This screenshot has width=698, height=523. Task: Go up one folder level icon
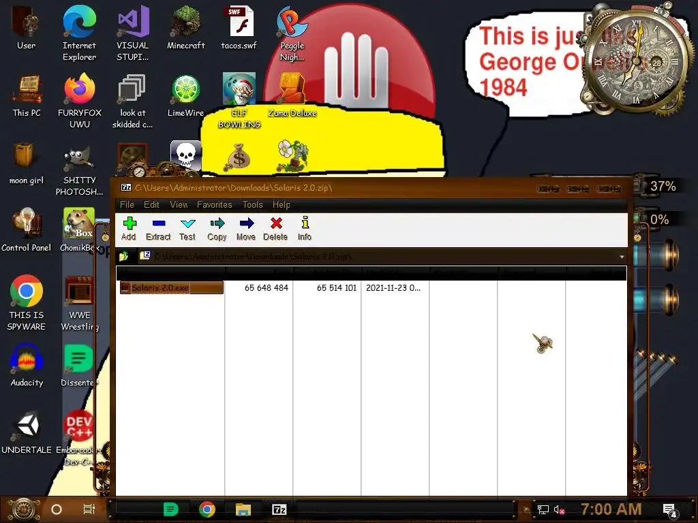(124, 256)
